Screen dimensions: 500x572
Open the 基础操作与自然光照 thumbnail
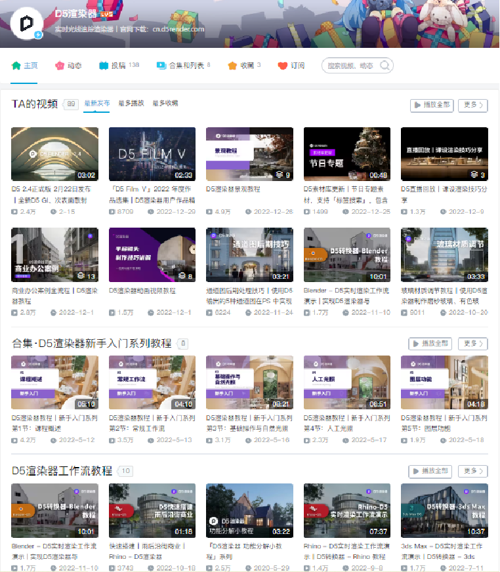[x=249, y=382]
